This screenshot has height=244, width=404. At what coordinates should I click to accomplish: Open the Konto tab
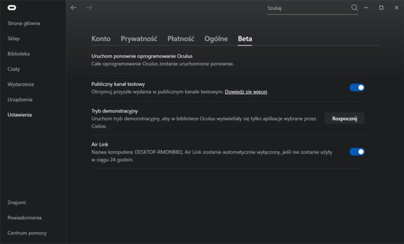[101, 39]
